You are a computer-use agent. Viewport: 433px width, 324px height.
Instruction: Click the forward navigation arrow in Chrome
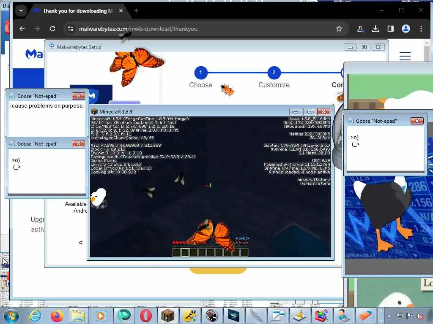coord(37,29)
